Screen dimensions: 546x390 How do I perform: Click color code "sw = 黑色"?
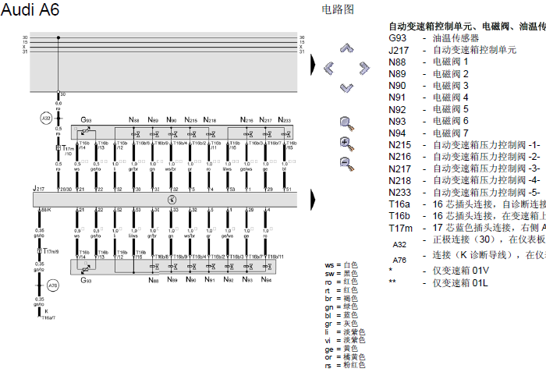[342, 274]
